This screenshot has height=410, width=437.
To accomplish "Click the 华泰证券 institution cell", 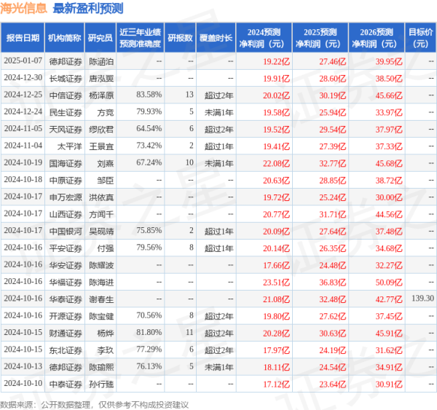I will click(x=66, y=299).
